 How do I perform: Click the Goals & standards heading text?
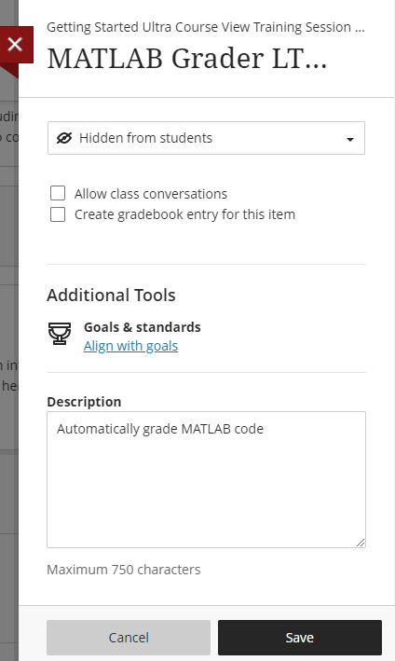(x=143, y=327)
